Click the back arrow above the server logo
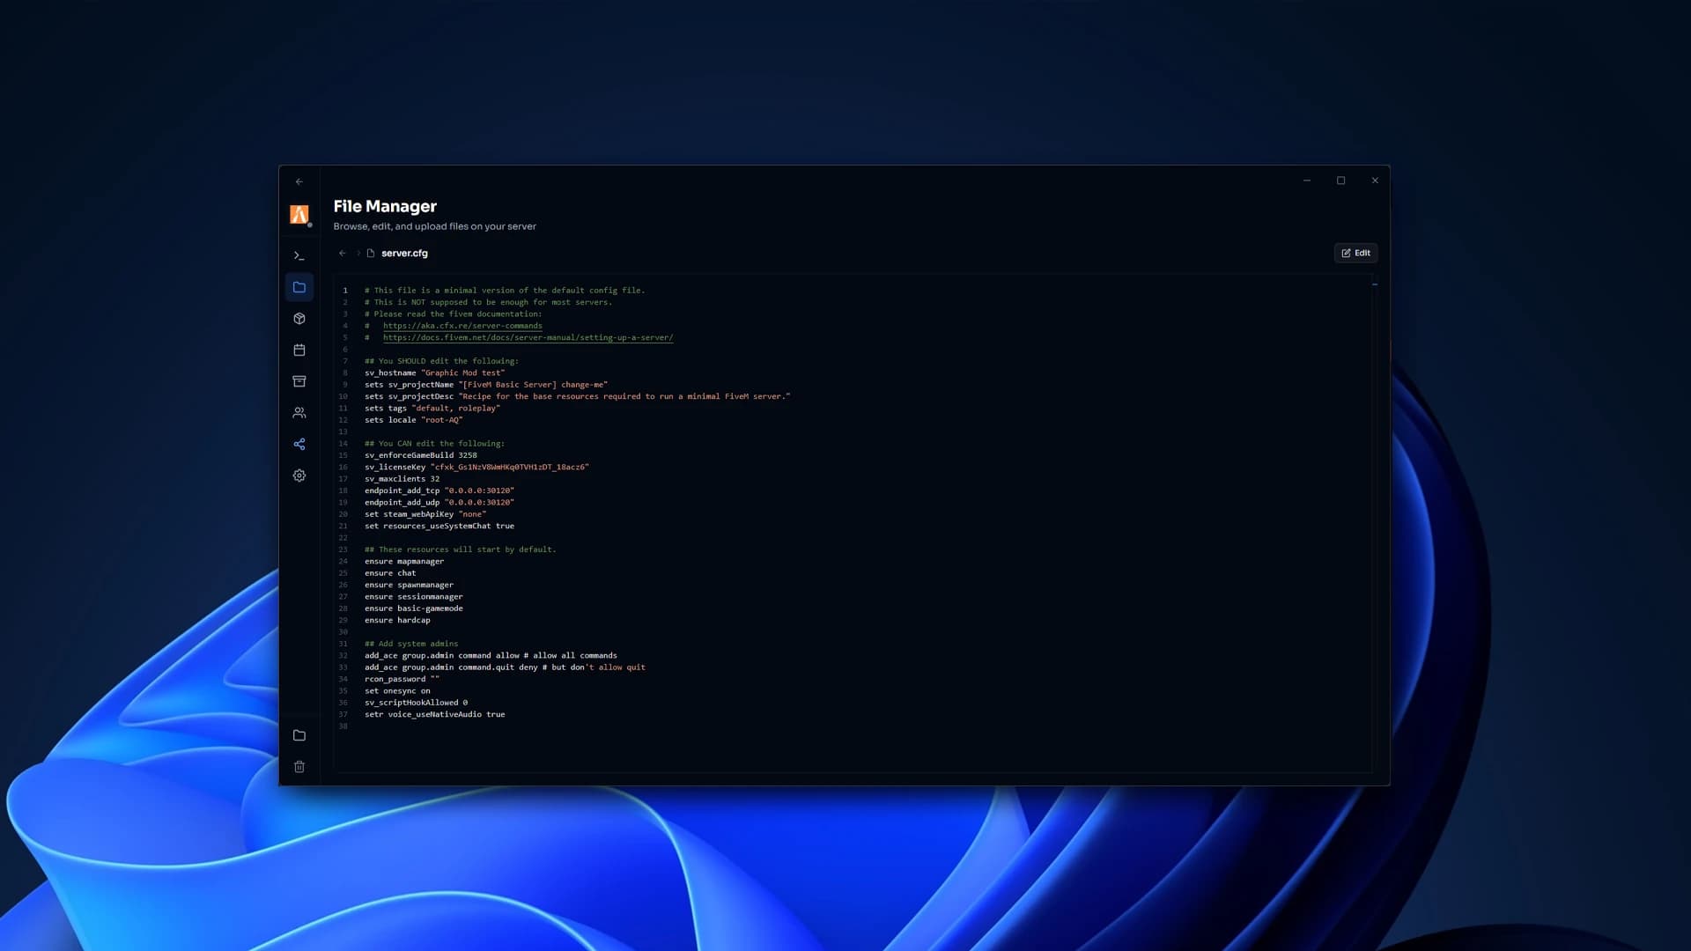The image size is (1691, 951). (x=299, y=182)
